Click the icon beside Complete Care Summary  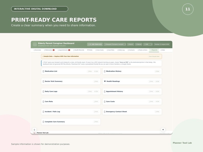43,122
